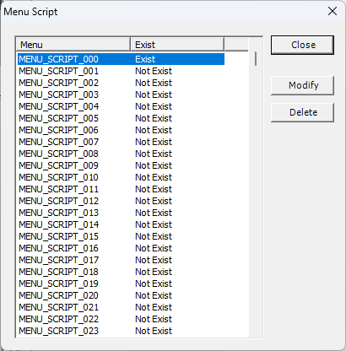Click the Close button
The width and height of the screenshot is (346, 351).
pyautogui.click(x=302, y=45)
